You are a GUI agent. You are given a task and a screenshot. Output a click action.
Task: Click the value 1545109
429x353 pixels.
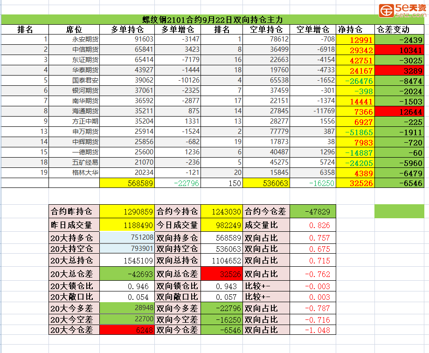tap(127, 260)
